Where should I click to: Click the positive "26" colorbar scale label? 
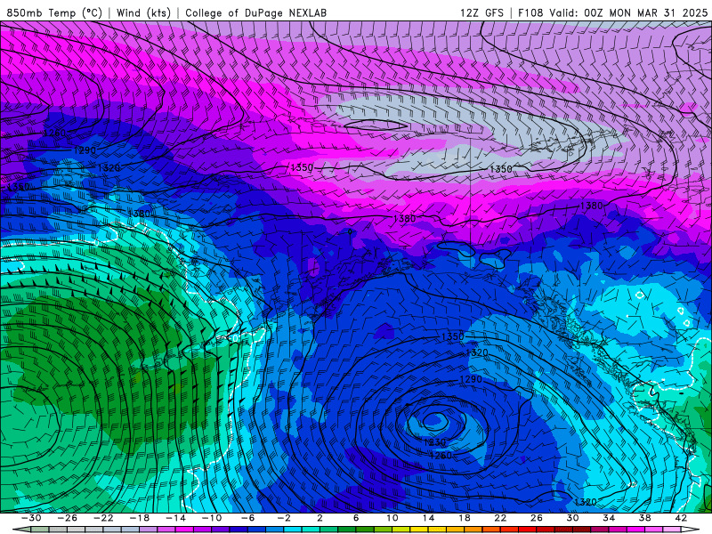point(537,518)
